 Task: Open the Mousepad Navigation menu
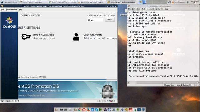(159, 9)
